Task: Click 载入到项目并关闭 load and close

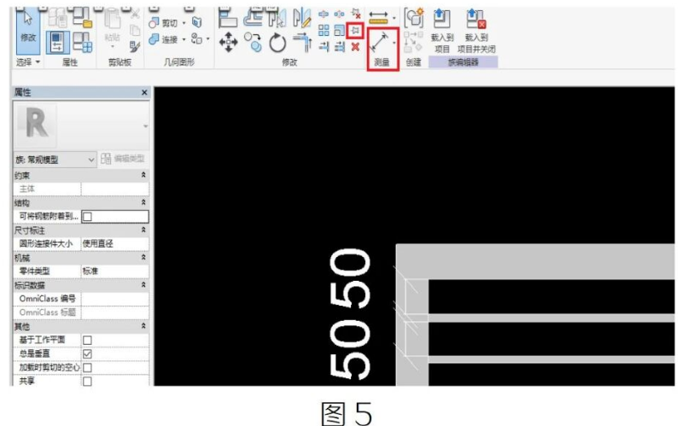Action: point(476,31)
